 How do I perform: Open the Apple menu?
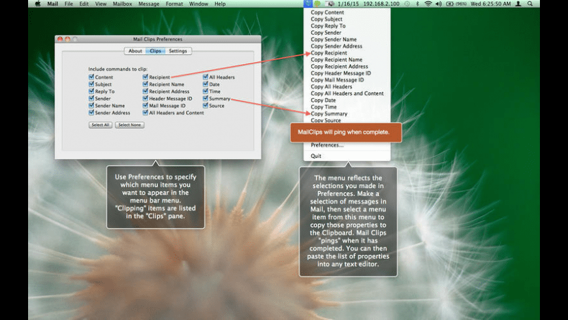pyautogui.click(x=38, y=4)
